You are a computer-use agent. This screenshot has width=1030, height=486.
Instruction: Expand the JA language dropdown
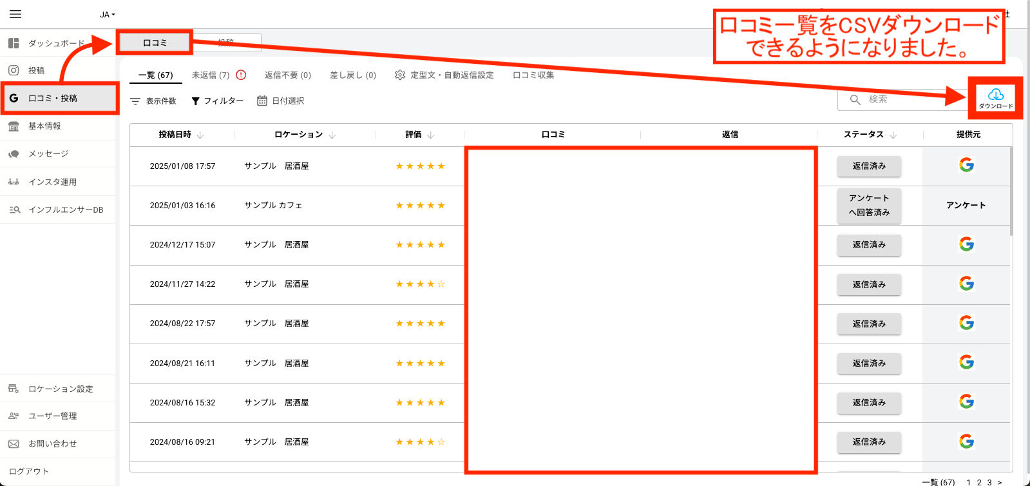pos(107,14)
